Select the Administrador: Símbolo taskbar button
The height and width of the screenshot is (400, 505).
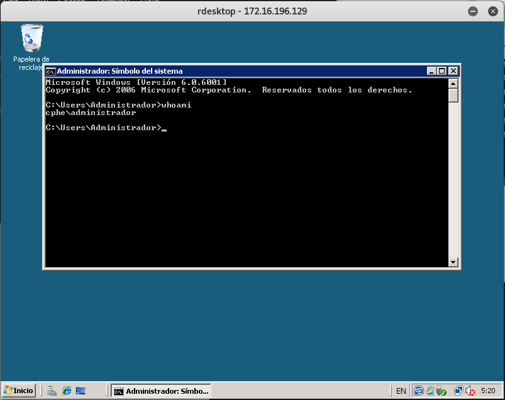click(161, 391)
